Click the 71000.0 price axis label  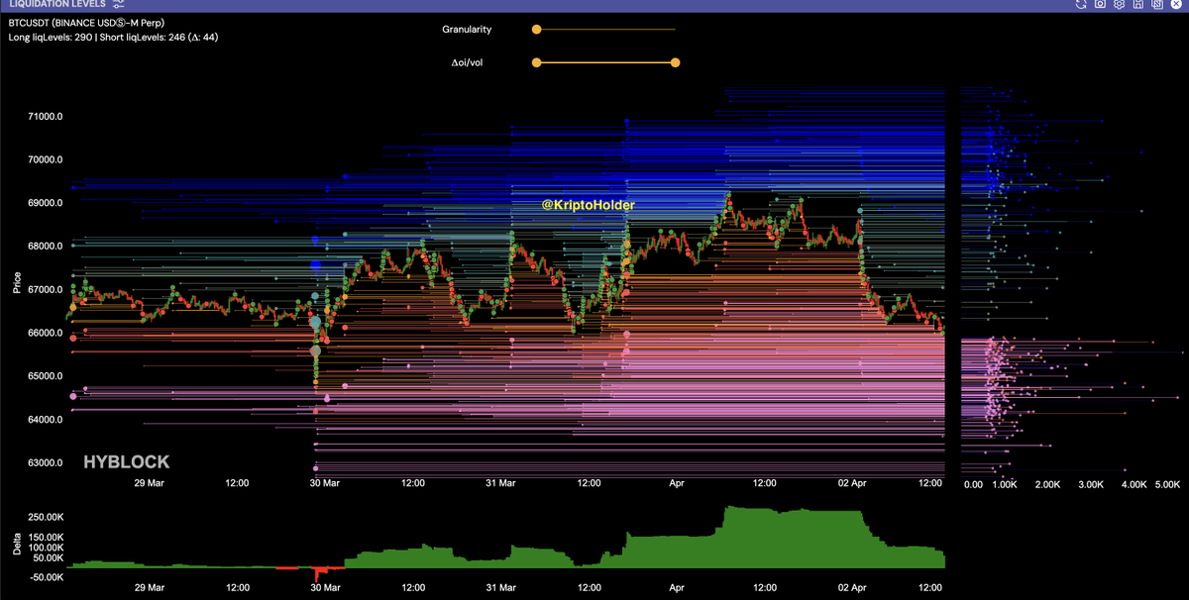(45, 117)
